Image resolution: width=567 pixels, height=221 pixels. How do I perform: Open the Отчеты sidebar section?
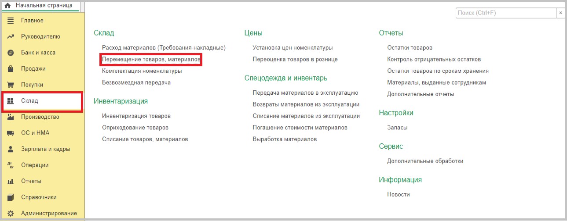31,181
